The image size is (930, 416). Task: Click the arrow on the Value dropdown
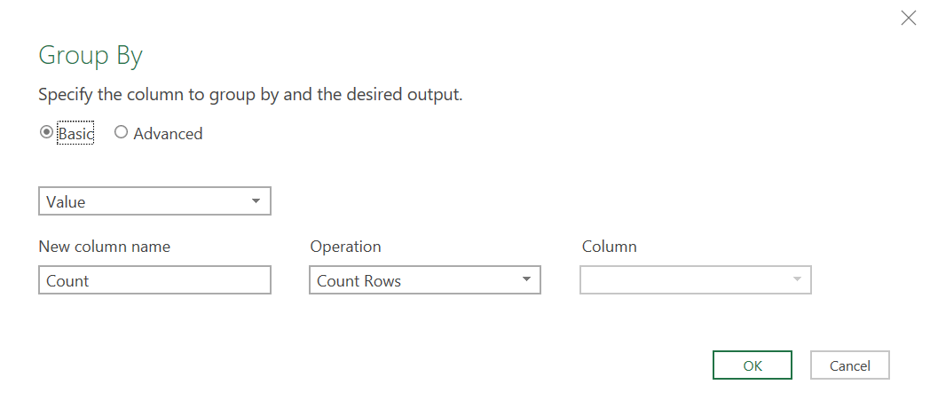point(256,201)
